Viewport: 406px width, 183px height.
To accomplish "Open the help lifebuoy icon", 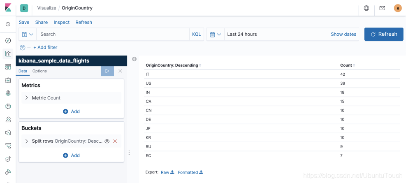I will click(x=367, y=8).
